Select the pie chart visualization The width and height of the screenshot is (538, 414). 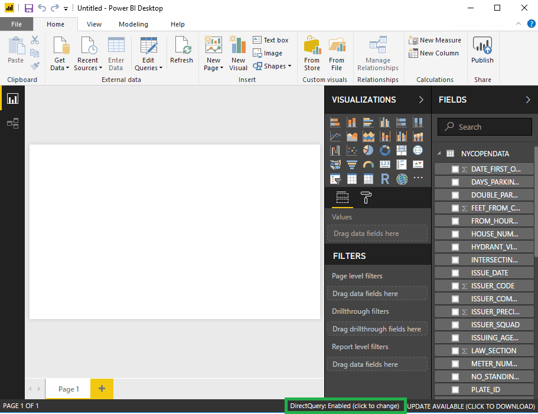(x=368, y=150)
